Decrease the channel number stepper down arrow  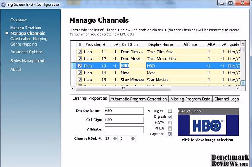coord(115,140)
